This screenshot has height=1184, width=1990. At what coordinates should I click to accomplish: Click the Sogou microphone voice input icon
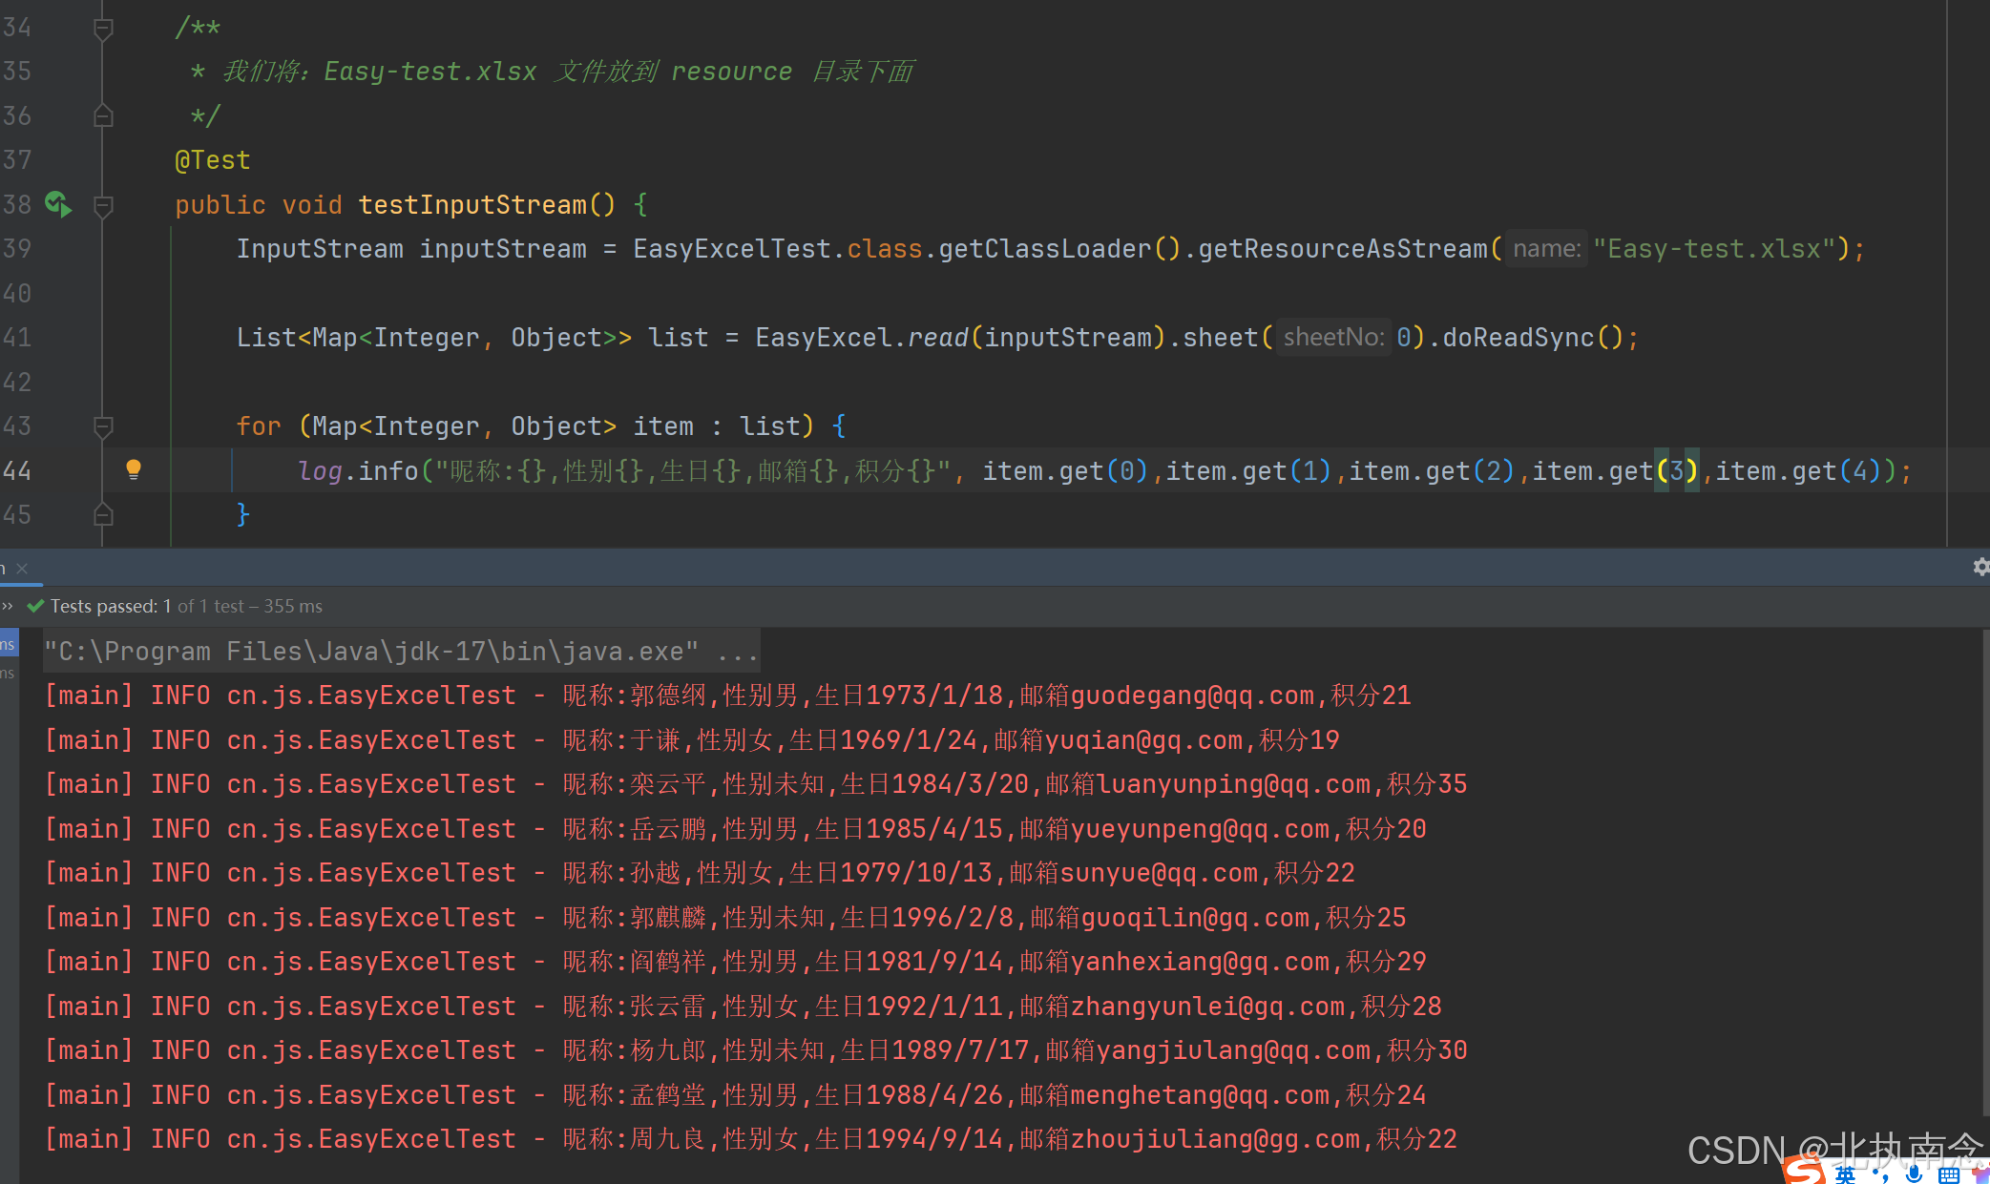(1914, 1174)
